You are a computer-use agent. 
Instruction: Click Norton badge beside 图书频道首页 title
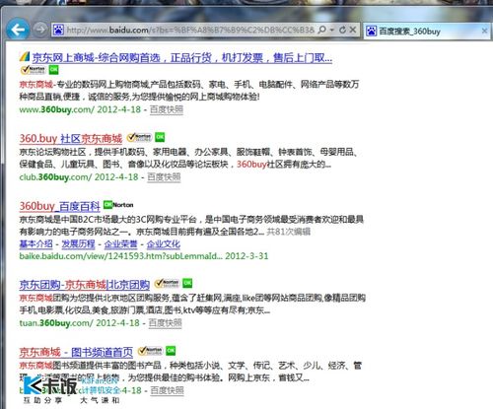pos(150,351)
